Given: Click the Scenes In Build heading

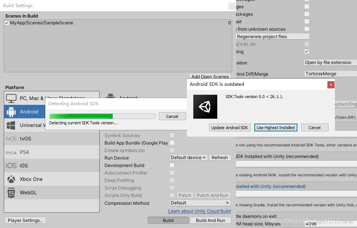Looking at the screenshot, I should (x=22, y=16).
